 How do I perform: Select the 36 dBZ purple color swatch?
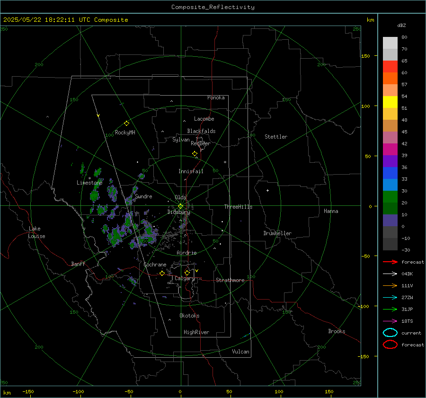(390, 161)
